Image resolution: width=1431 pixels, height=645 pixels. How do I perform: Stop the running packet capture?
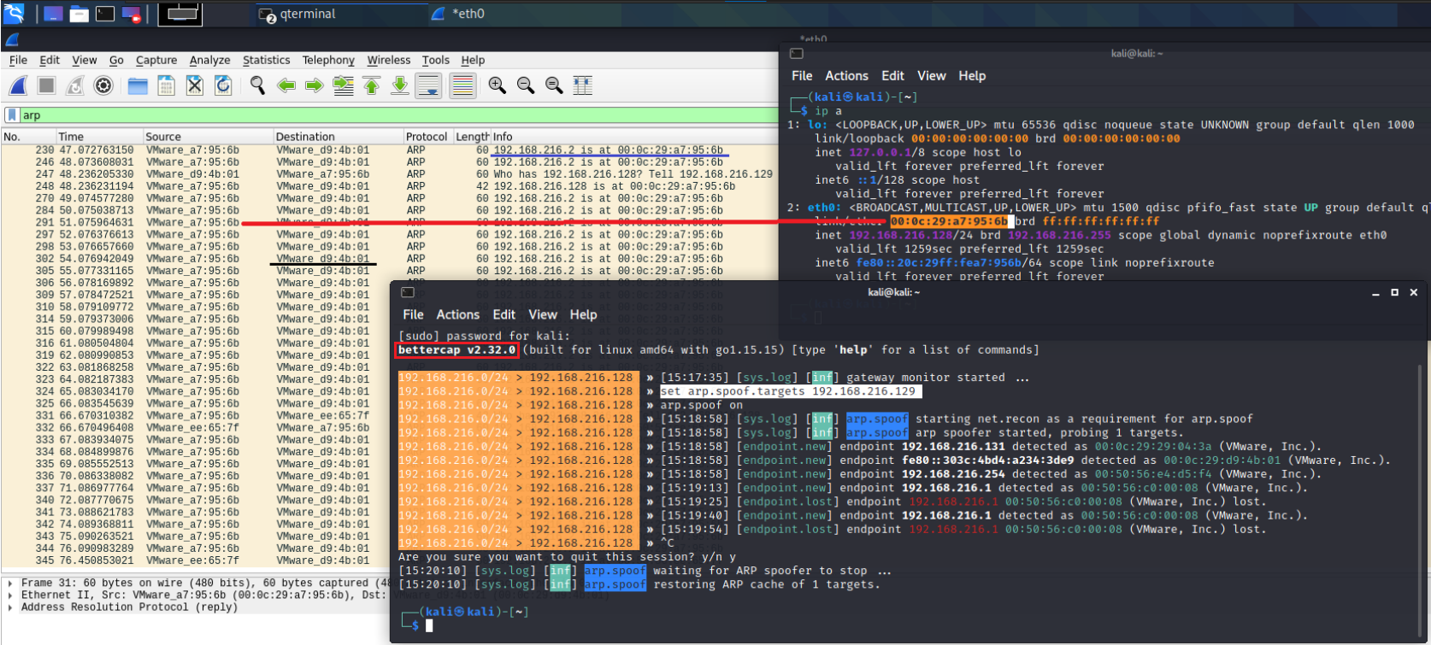[x=46, y=85]
